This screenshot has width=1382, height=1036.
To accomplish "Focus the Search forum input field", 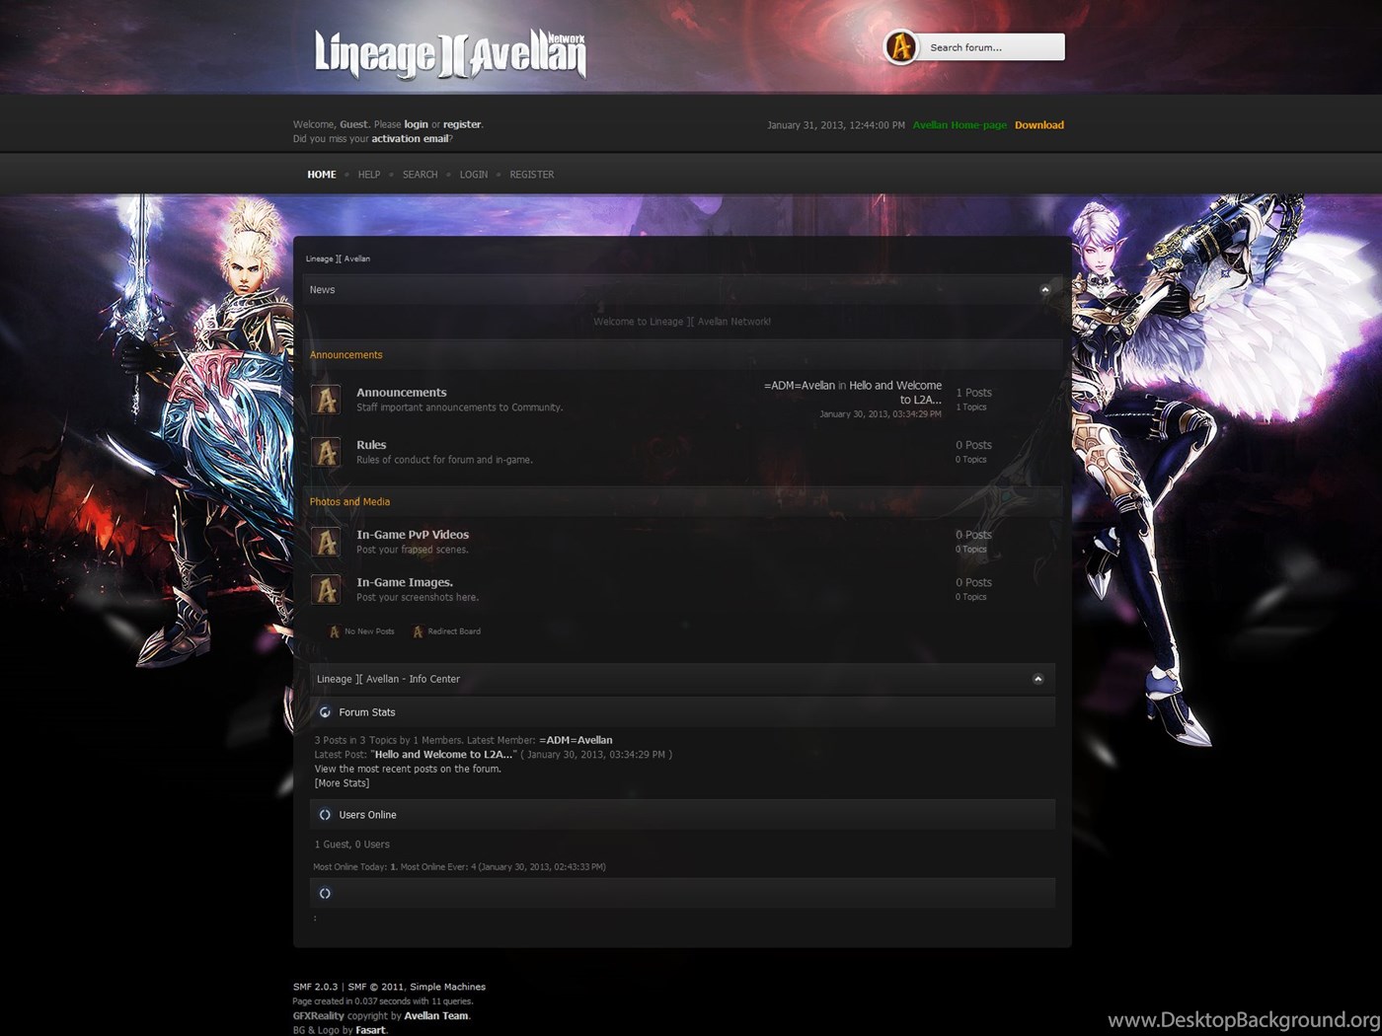I will tap(990, 47).
